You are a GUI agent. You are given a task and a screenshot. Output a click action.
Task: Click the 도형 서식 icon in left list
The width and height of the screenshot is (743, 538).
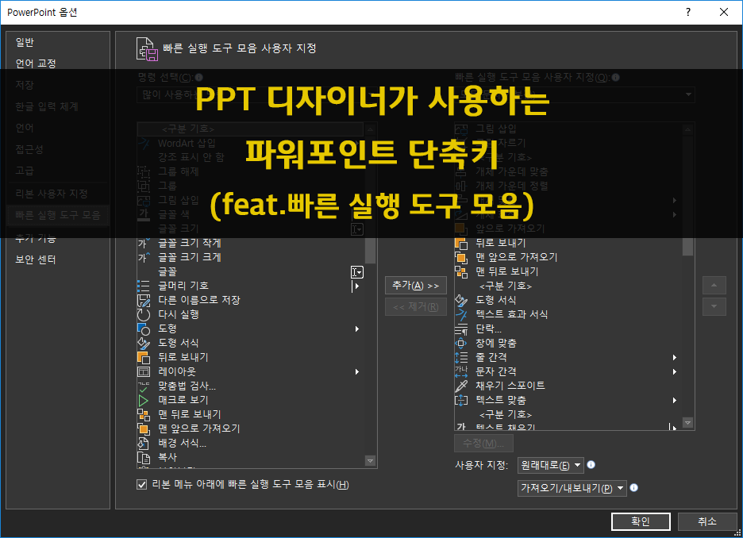[144, 343]
